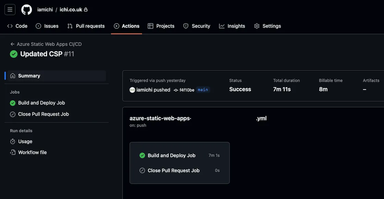
Task: Open the ichi.co.uk repository link
Action: tap(71, 10)
